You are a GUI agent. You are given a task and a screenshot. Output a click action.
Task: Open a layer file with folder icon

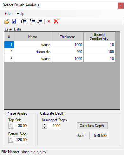(x=7, y=21)
